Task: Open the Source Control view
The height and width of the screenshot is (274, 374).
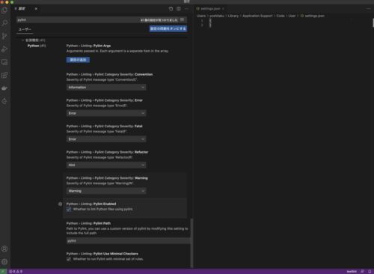Action: pyautogui.click(x=4, y=36)
